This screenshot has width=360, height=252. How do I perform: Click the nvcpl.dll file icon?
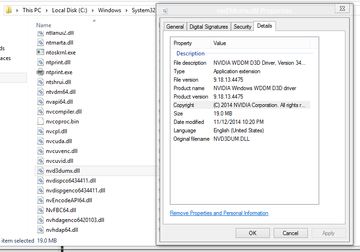tap(40, 131)
